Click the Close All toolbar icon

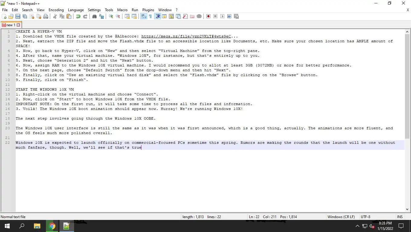click(x=39, y=16)
